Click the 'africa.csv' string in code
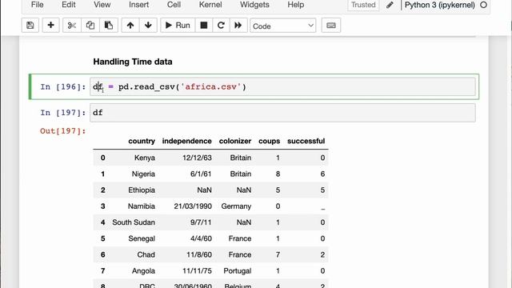Viewport: 512px width, 288px height. (x=211, y=87)
